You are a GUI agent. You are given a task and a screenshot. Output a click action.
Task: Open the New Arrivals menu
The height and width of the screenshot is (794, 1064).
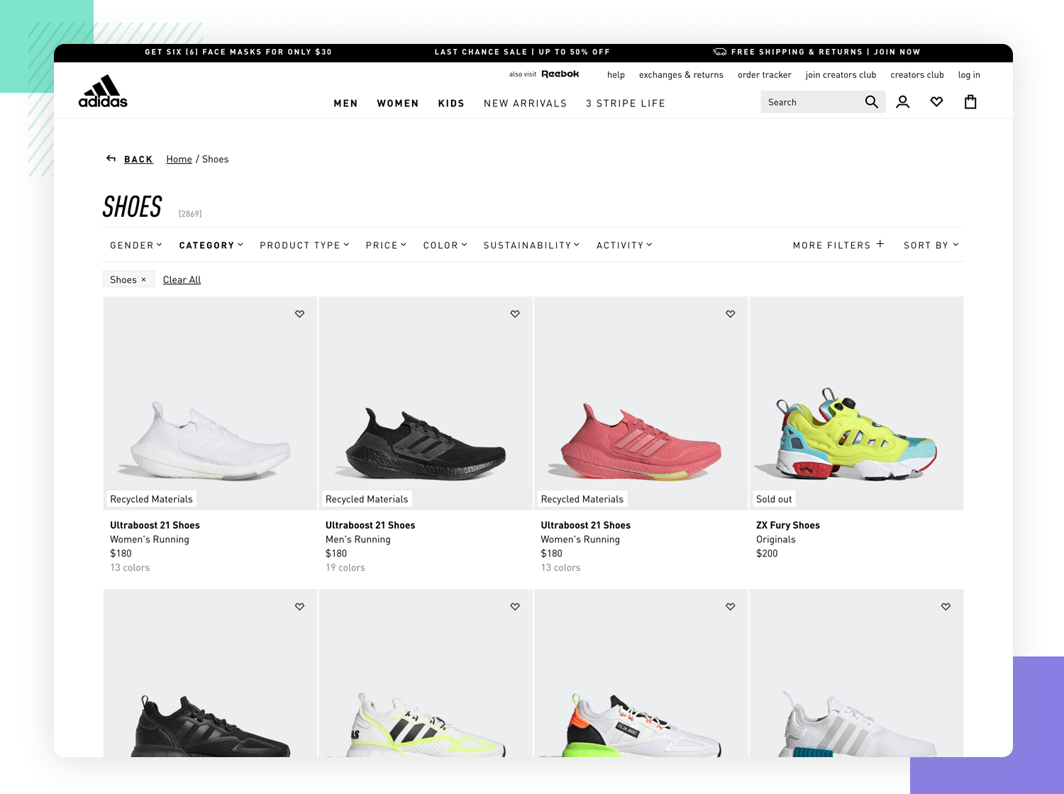[526, 104]
